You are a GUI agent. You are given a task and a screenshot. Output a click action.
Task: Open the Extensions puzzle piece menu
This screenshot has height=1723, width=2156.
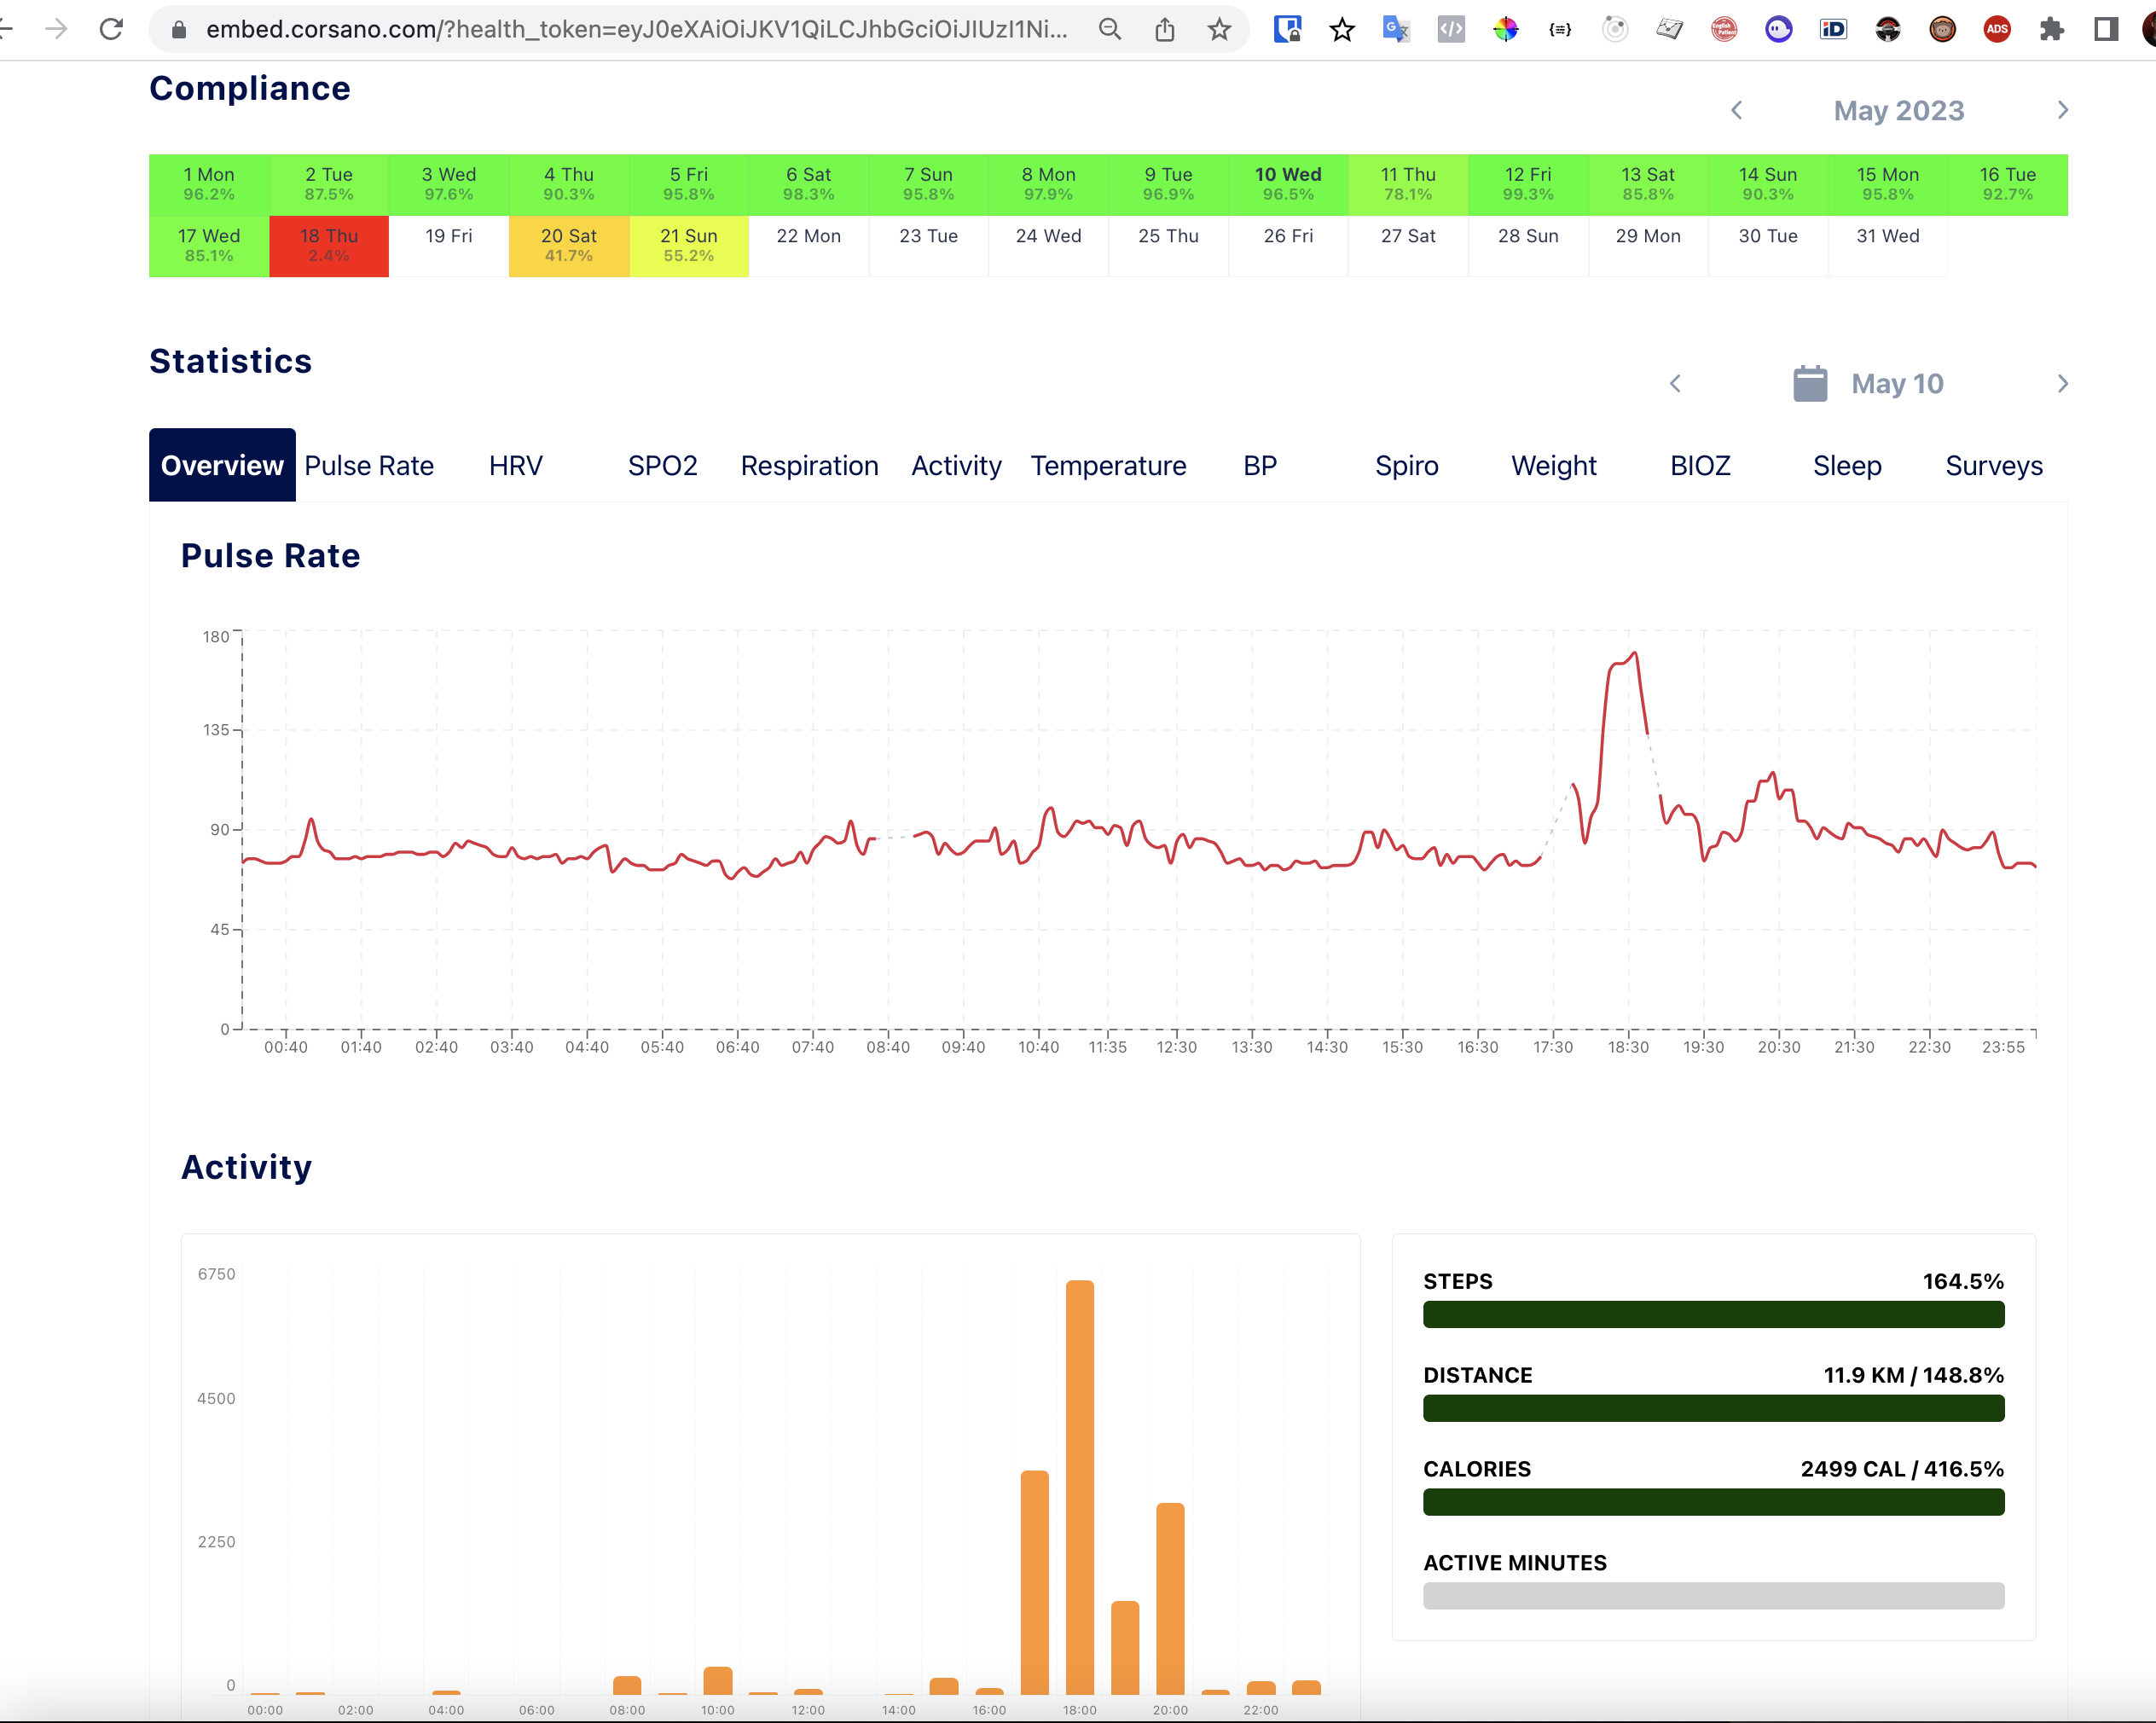(x=2052, y=29)
